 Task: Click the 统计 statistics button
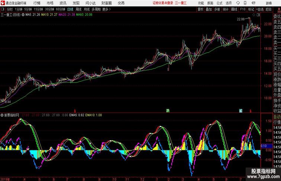point(226,9)
